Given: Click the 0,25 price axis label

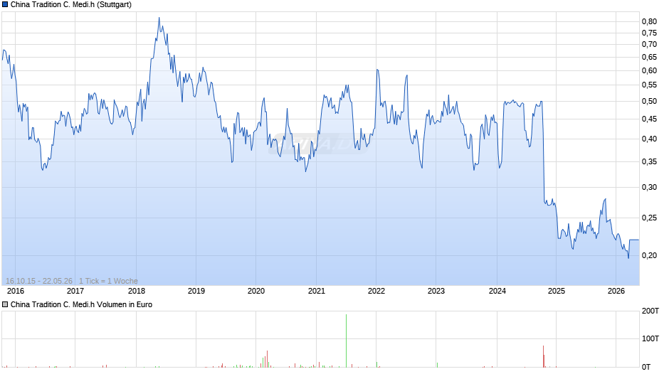Looking at the screenshot, I should [x=649, y=218].
